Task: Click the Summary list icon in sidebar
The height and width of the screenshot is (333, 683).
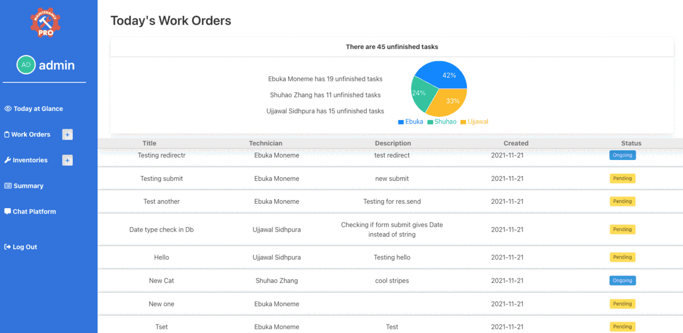Action: 8,186
